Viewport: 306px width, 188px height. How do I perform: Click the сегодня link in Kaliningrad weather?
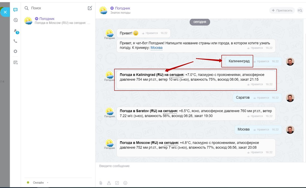click(x=177, y=75)
